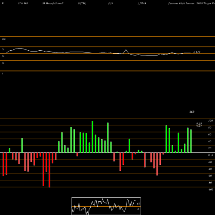Click the MR axis label '-20'
The image size is (215, 215).
[210, 162]
